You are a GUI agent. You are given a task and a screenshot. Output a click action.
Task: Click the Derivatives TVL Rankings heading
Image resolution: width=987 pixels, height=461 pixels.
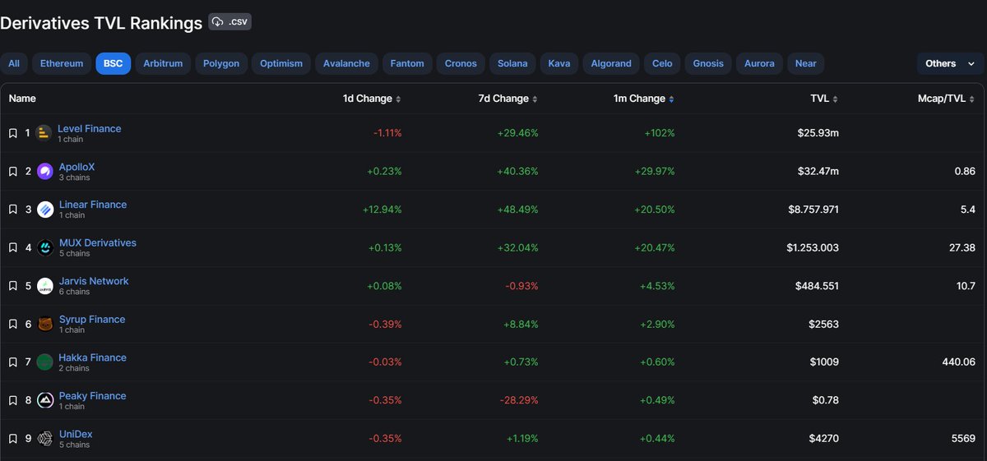(101, 23)
